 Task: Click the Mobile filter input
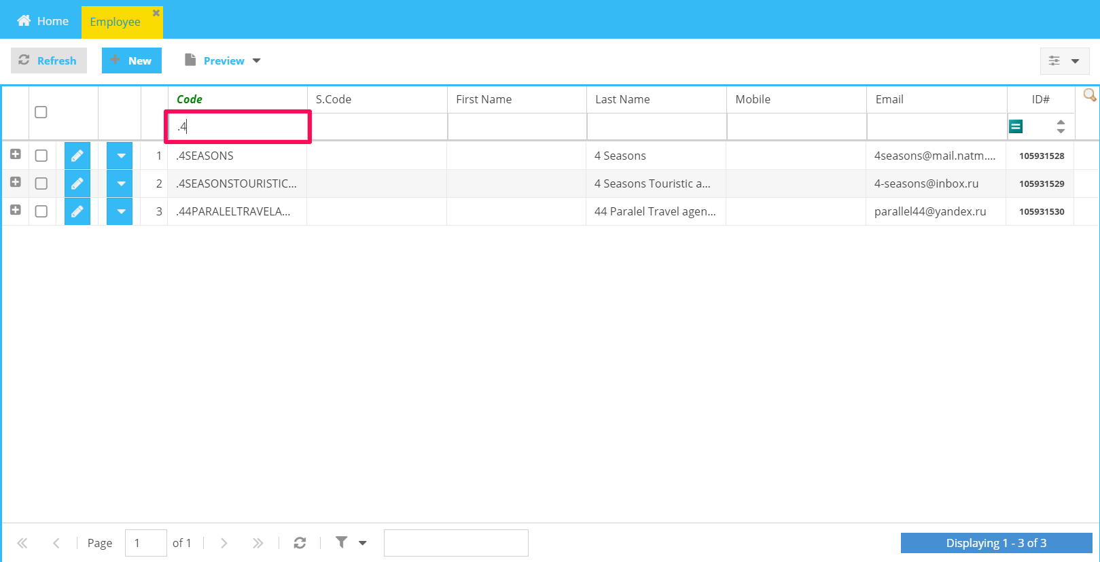pyautogui.click(x=797, y=126)
